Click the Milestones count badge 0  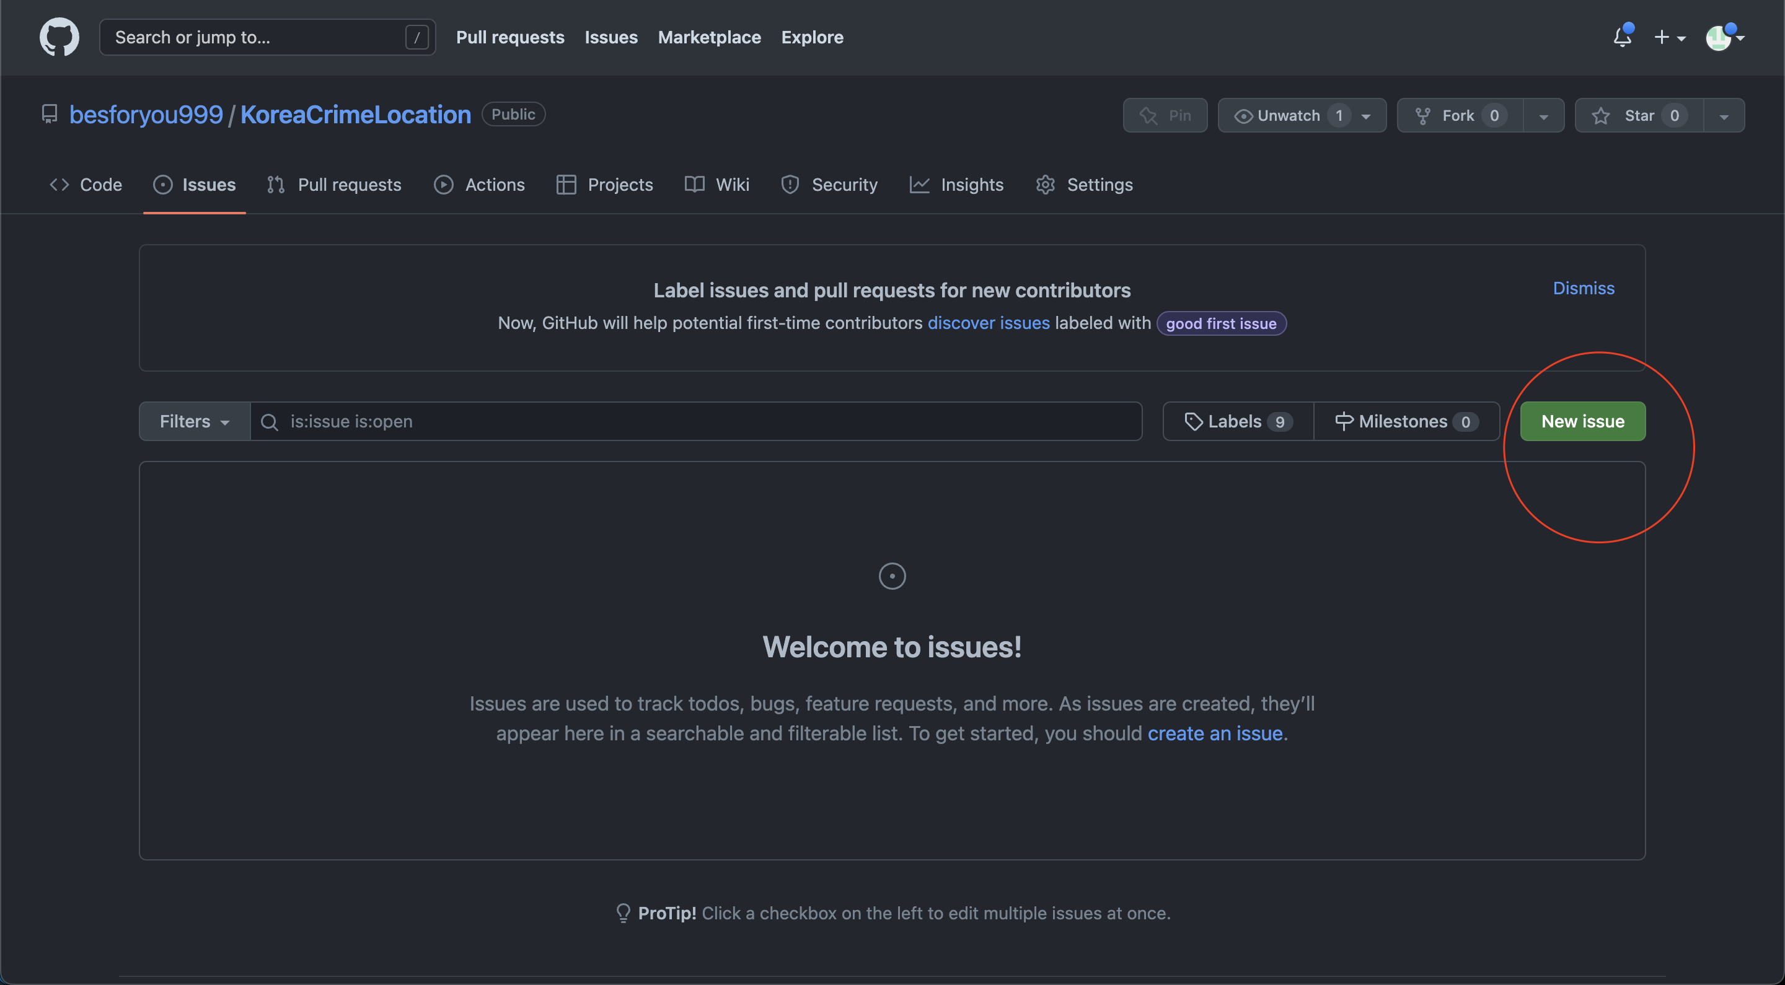click(1465, 422)
